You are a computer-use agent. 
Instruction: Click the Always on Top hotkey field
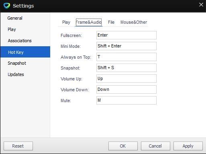(x=126, y=57)
